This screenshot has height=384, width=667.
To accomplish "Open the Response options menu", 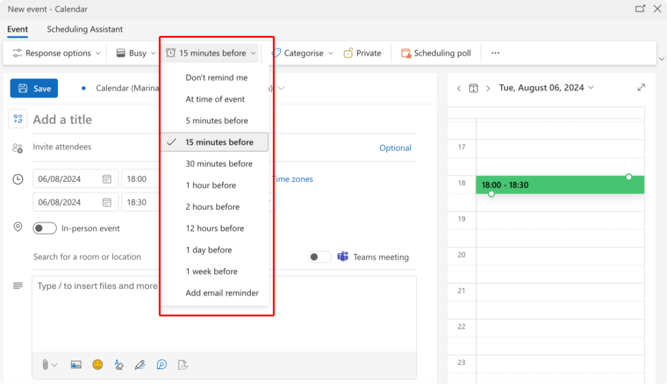I will (56, 53).
